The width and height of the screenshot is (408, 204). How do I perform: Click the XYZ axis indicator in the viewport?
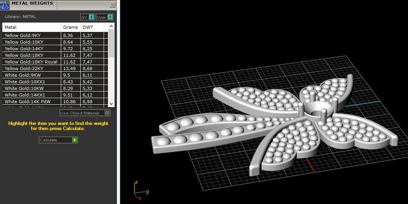tap(141, 191)
